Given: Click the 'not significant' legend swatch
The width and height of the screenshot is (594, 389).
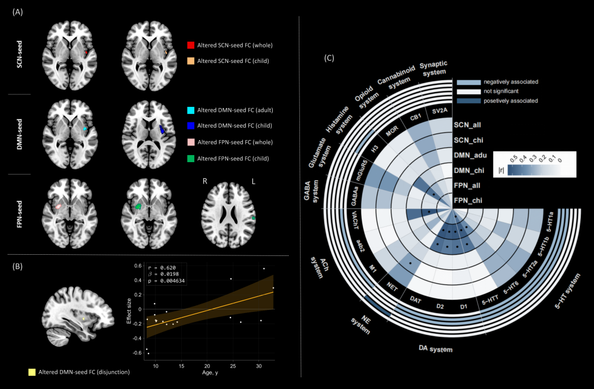Looking at the screenshot, I should pos(469,91).
